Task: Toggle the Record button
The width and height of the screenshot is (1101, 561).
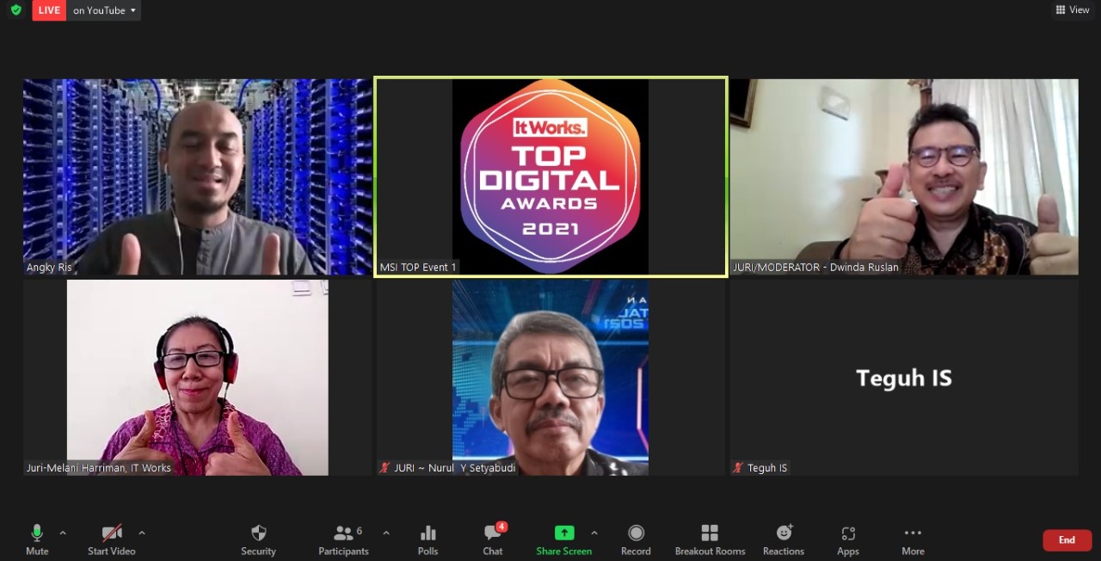Action: (x=636, y=539)
